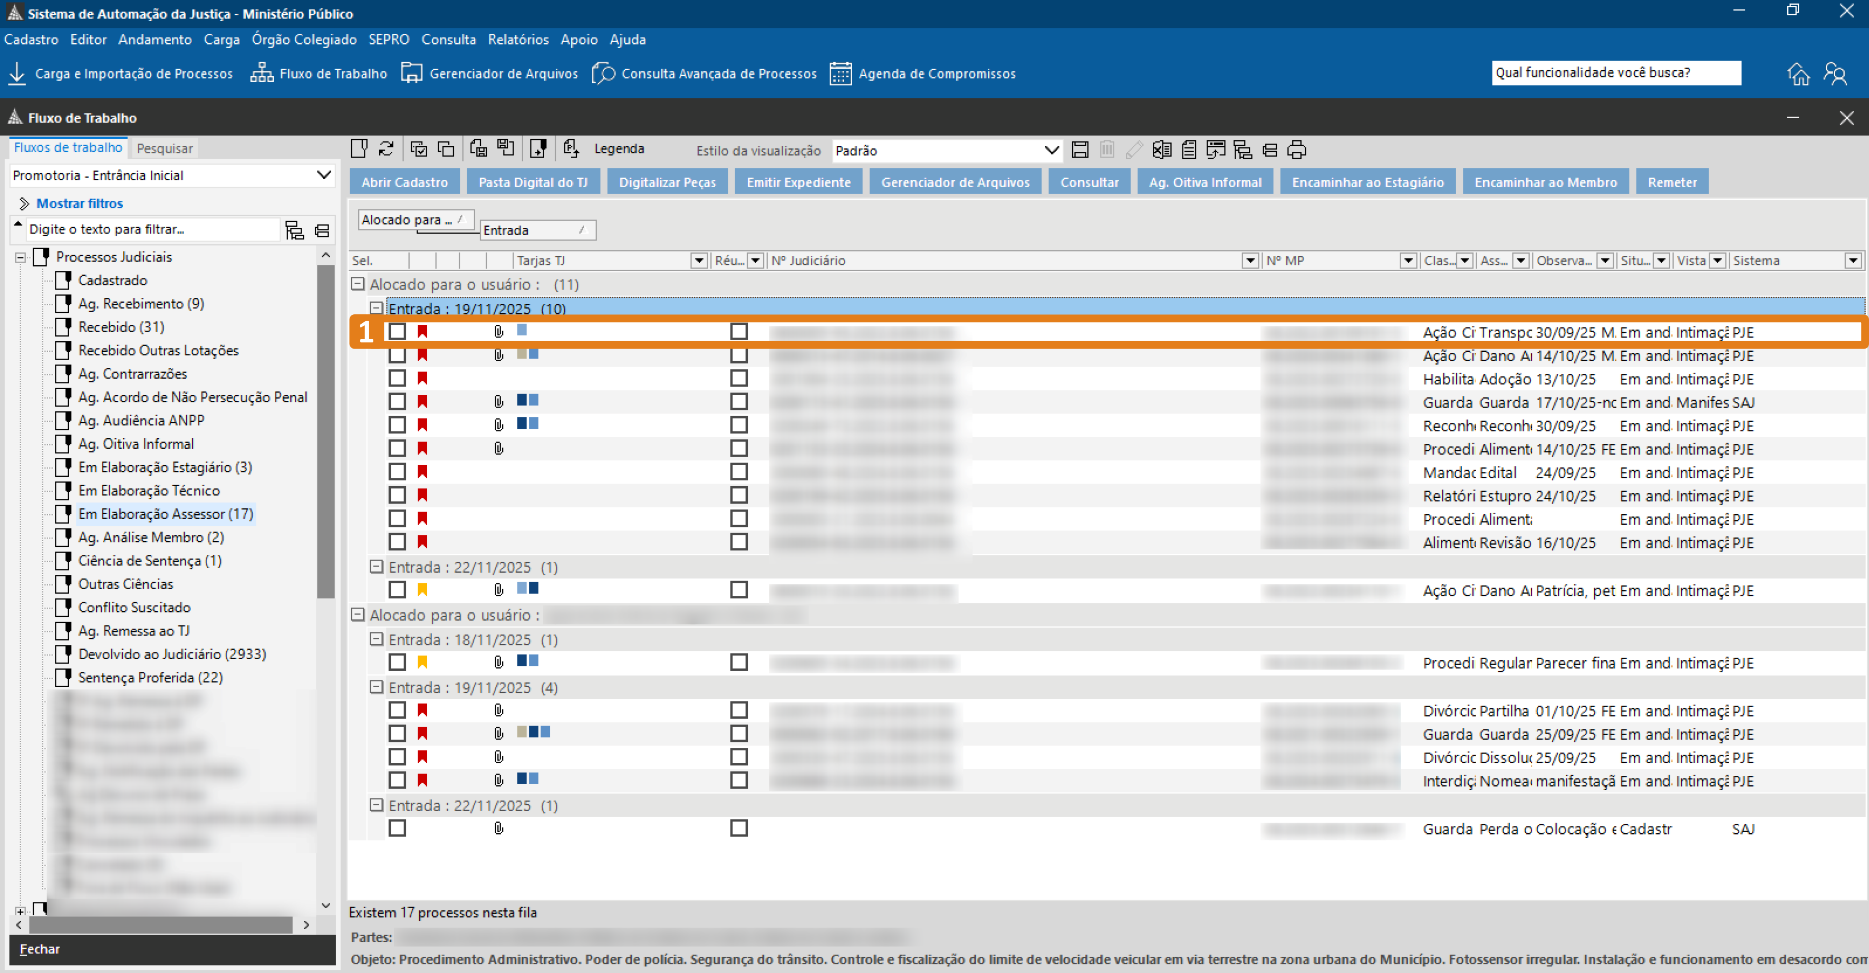Screen dimensions: 1869x973
Task: Tick Réu checkbox on Guarda SAJ row
Action: tap(739, 401)
